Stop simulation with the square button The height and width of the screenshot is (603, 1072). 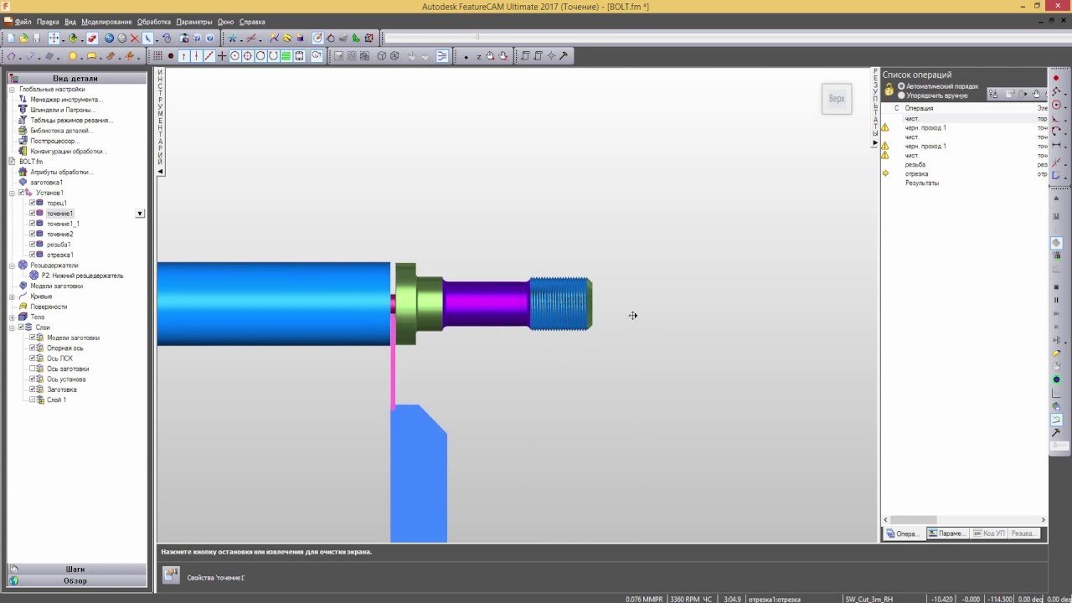pyautogui.click(x=1056, y=287)
